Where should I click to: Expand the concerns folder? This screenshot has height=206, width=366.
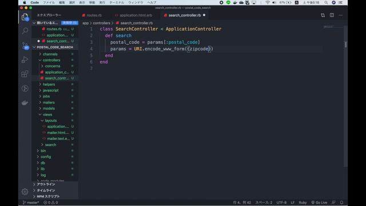tap(53, 66)
